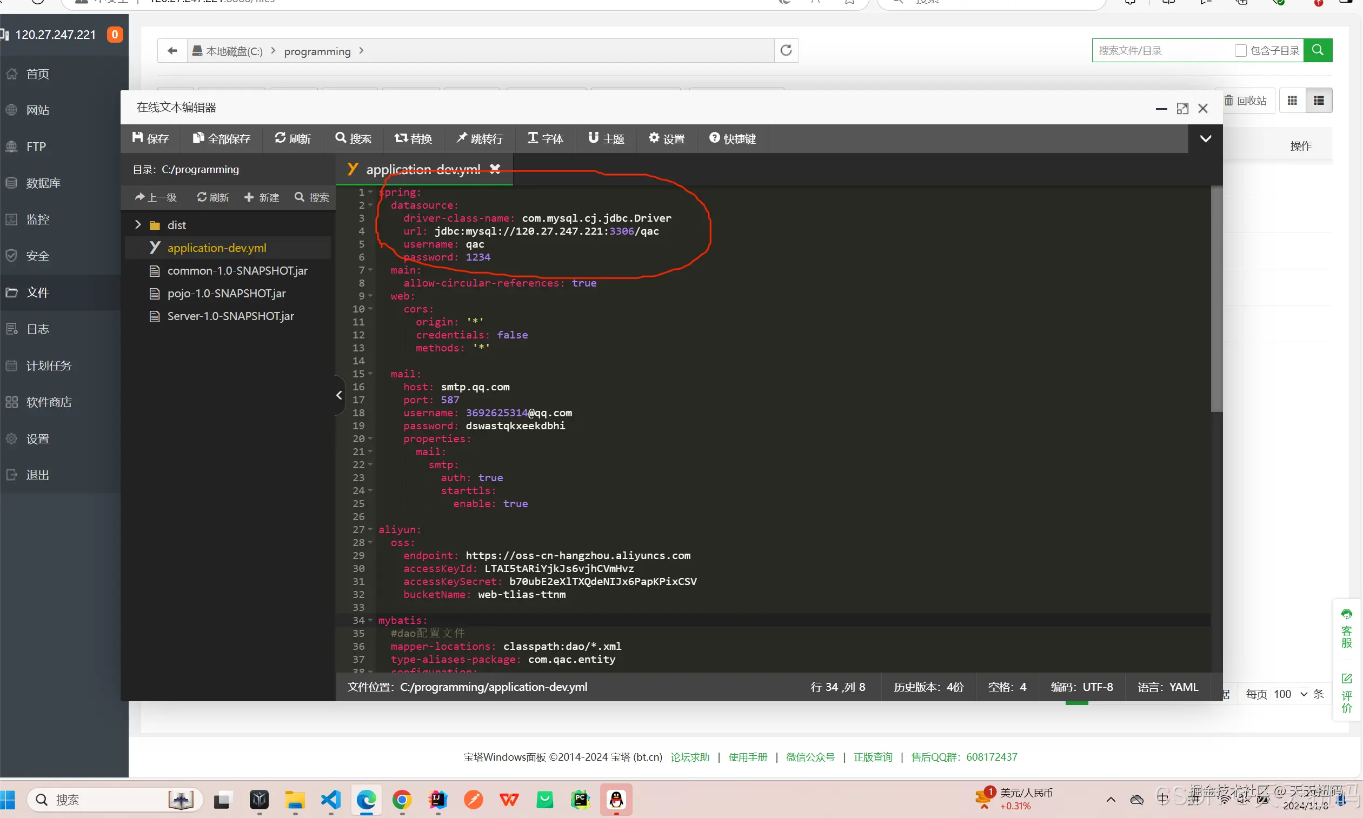Enable the include subdirectories (包含子目录) checkbox
1363x818 pixels.
click(1240, 51)
